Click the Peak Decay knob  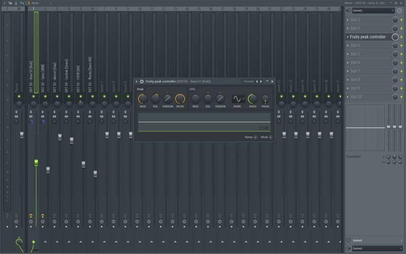(180, 99)
